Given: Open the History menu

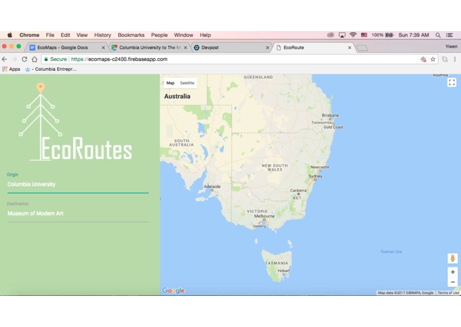Looking at the screenshot, I should (x=103, y=35).
